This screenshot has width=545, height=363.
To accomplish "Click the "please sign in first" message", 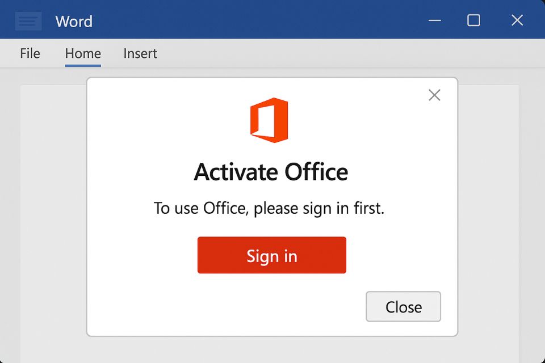I will 269,208.
